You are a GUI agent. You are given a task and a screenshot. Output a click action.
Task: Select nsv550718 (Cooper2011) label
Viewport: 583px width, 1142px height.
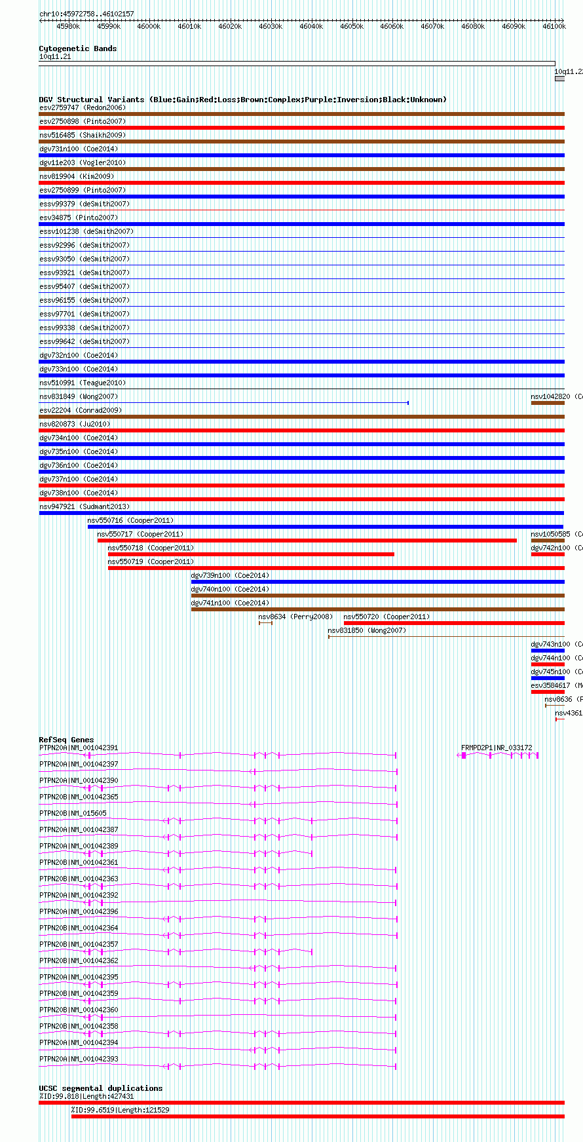tap(151, 548)
